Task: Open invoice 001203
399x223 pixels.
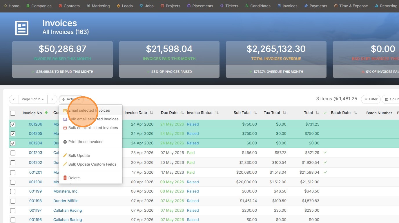Action: (x=36, y=153)
